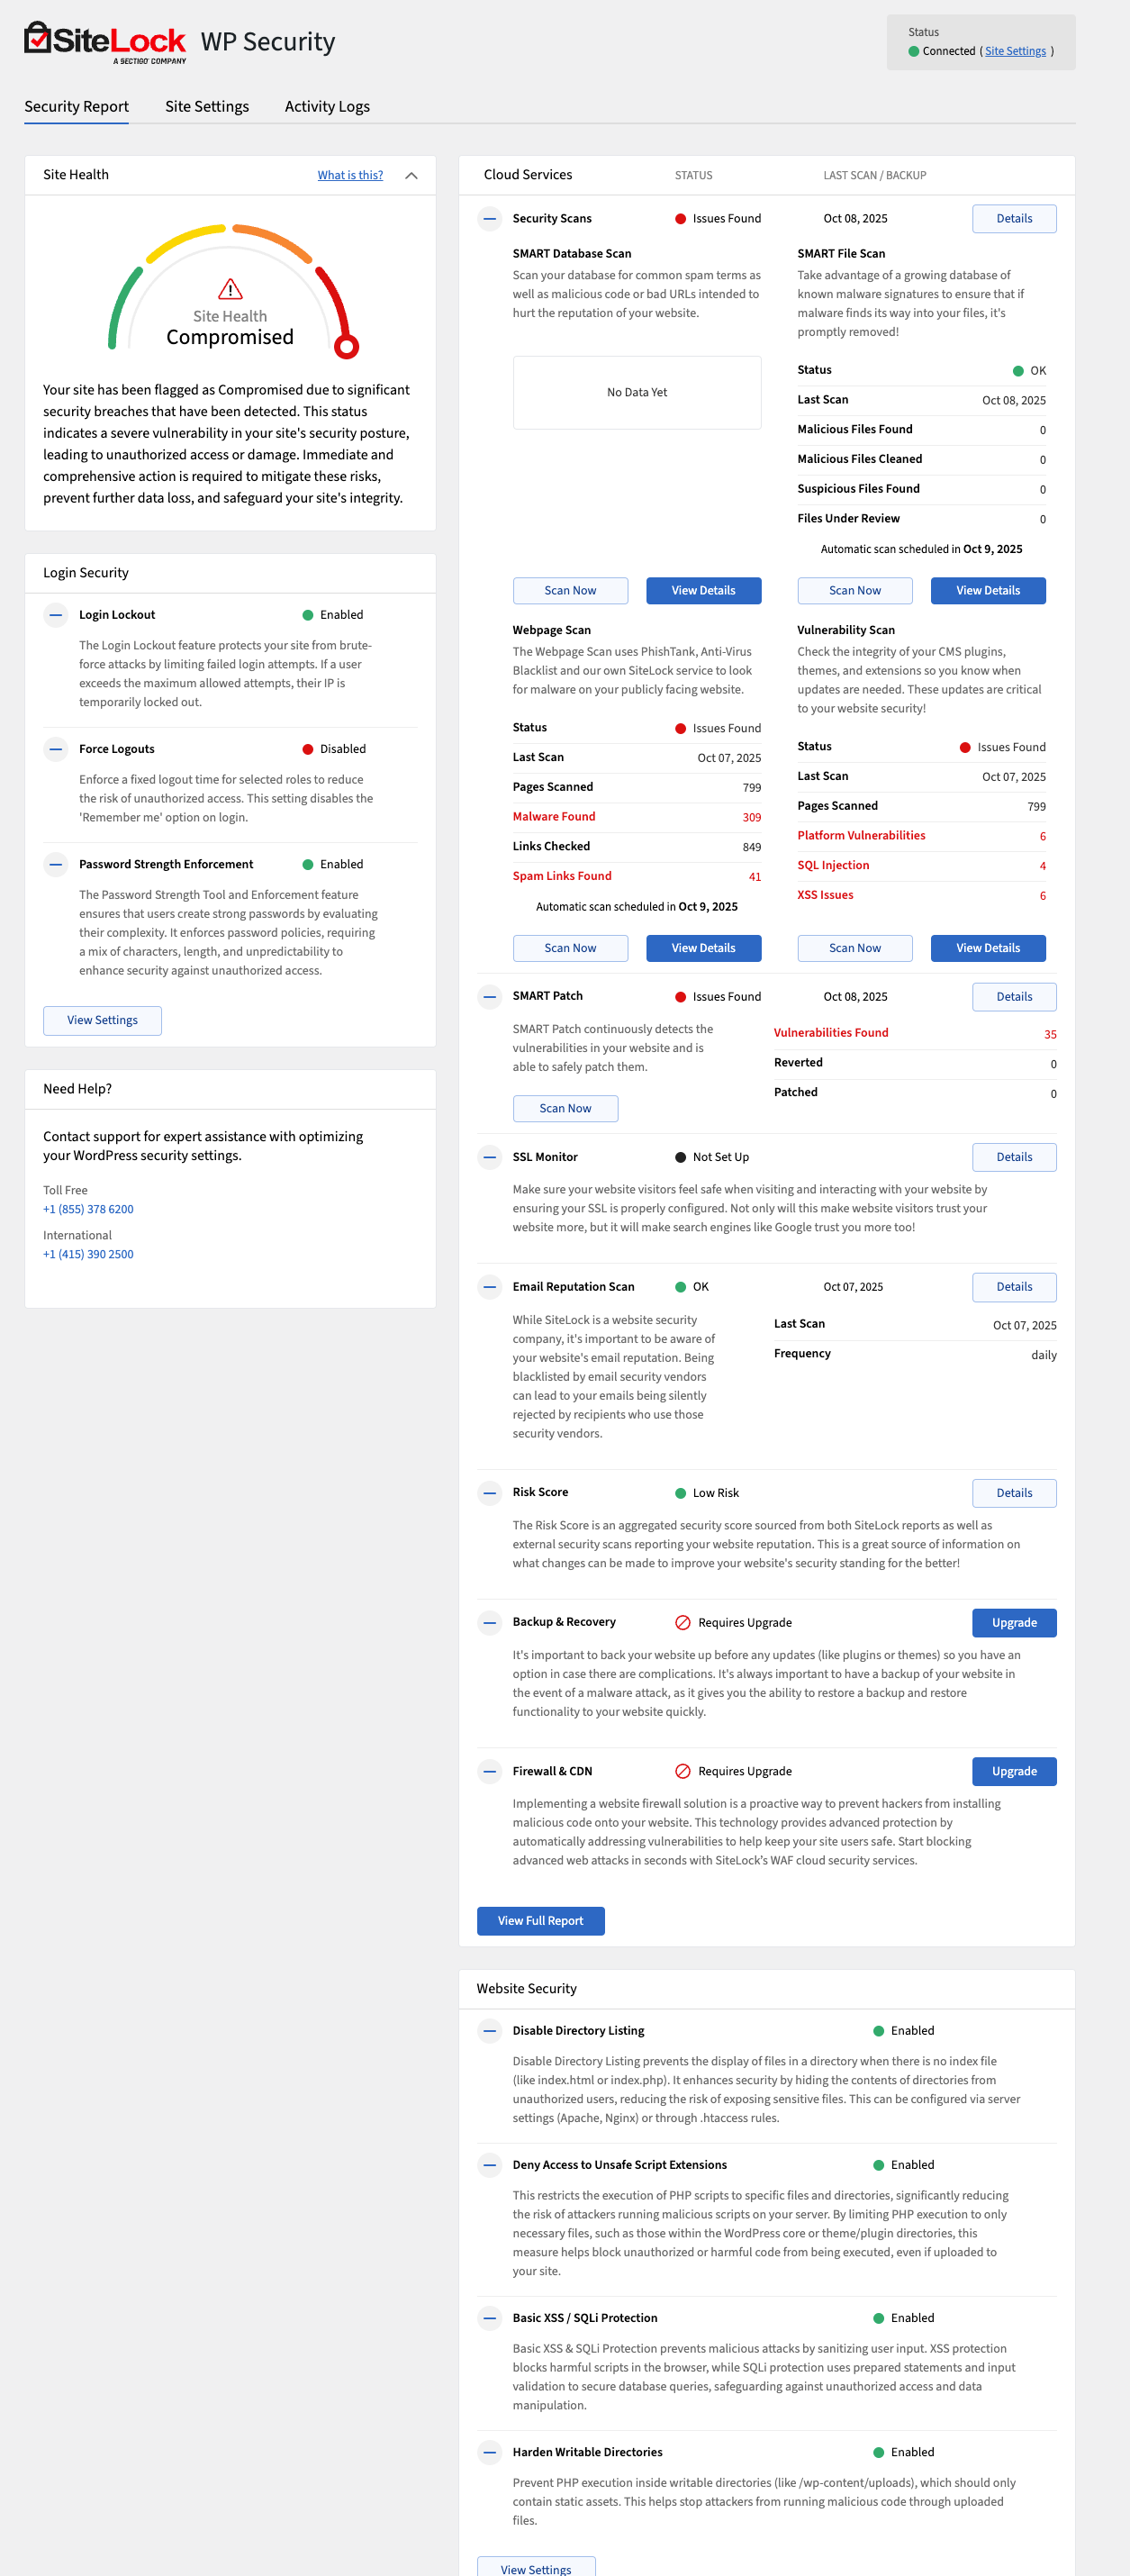Viewport: 1130px width, 2576px height.
Task: Open Site Settings link in Status box
Action: 1015,51
